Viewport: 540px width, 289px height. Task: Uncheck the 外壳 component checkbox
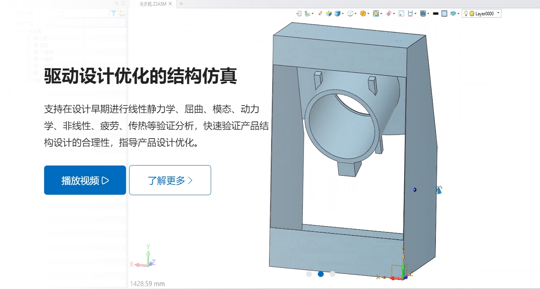pyautogui.click(x=28, y=38)
